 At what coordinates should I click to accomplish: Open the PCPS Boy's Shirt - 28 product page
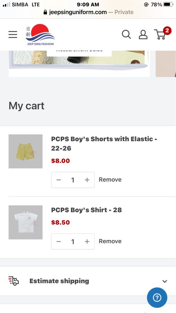87,210
